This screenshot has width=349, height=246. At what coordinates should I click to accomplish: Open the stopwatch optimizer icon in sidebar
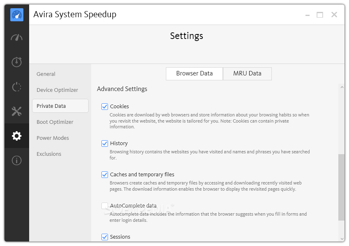(17, 62)
